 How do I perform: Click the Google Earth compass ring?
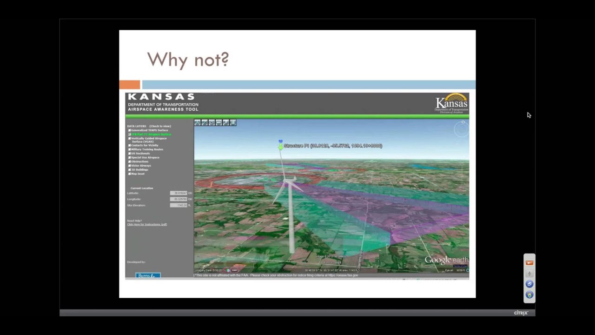[462, 129]
